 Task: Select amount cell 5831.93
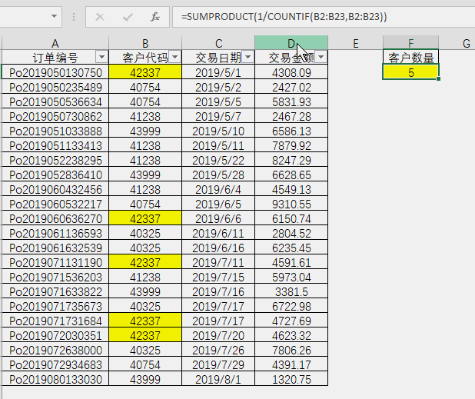click(x=291, y=101)
